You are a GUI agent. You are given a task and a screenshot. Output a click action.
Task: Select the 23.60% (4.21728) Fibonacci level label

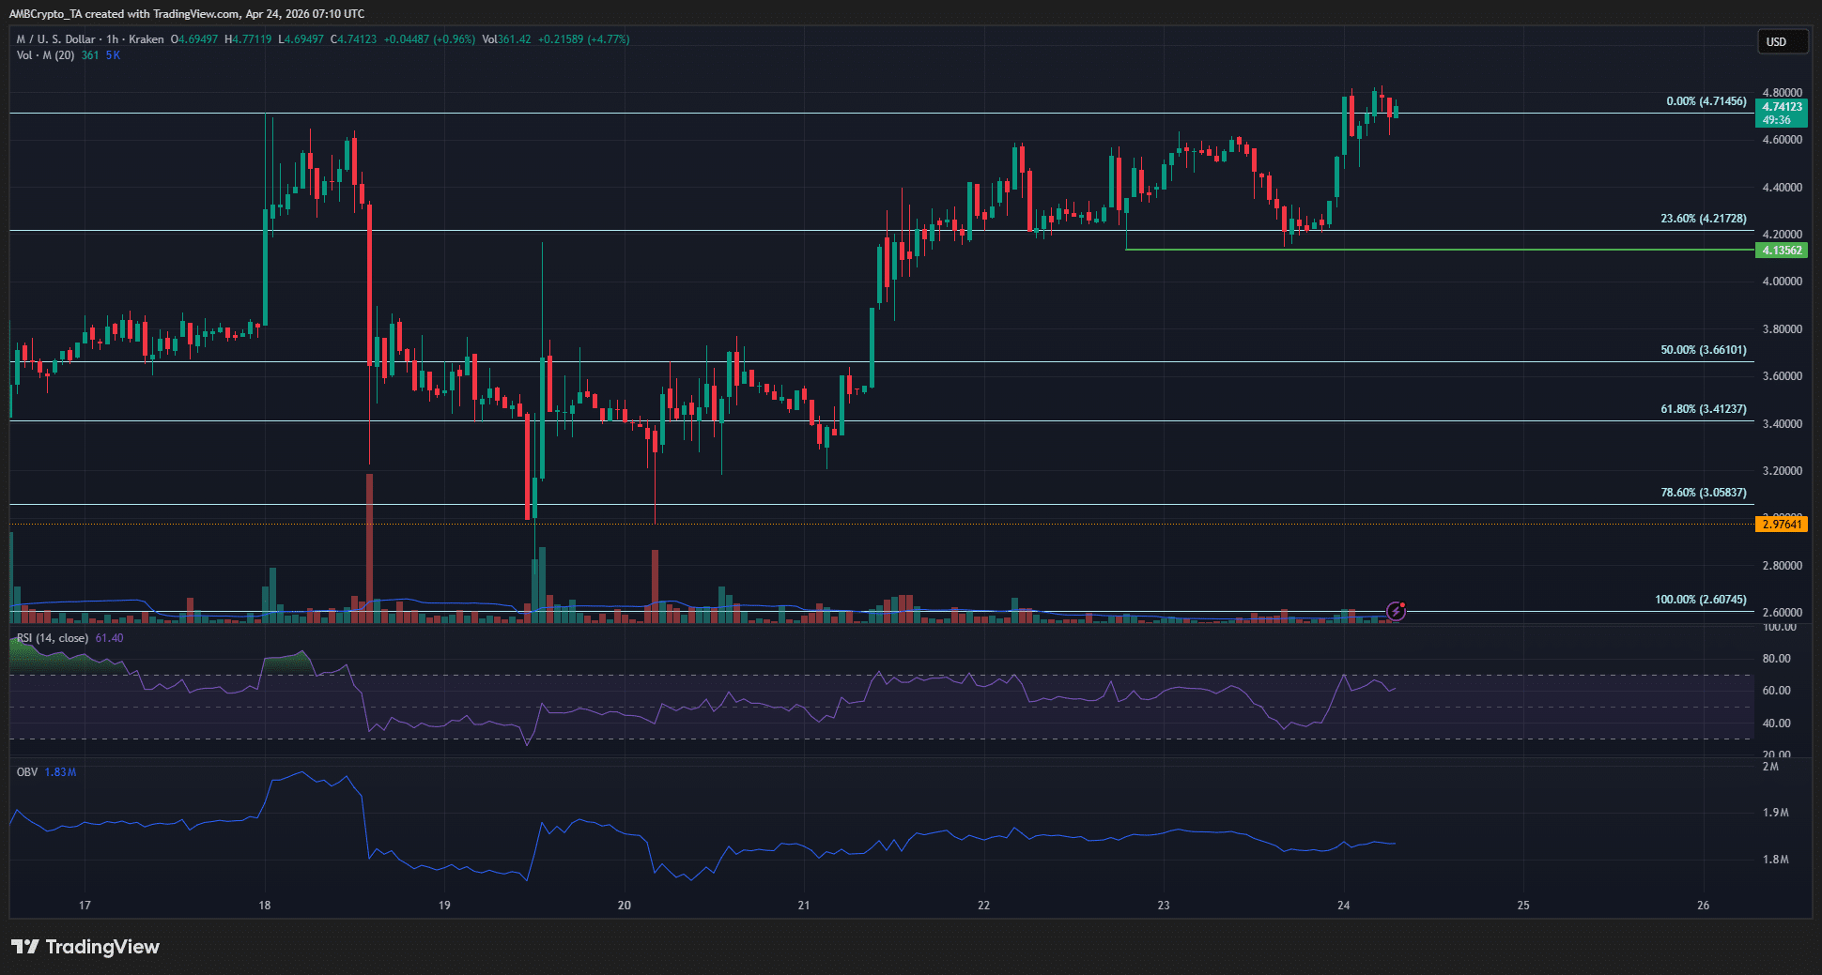[1703, 219]
